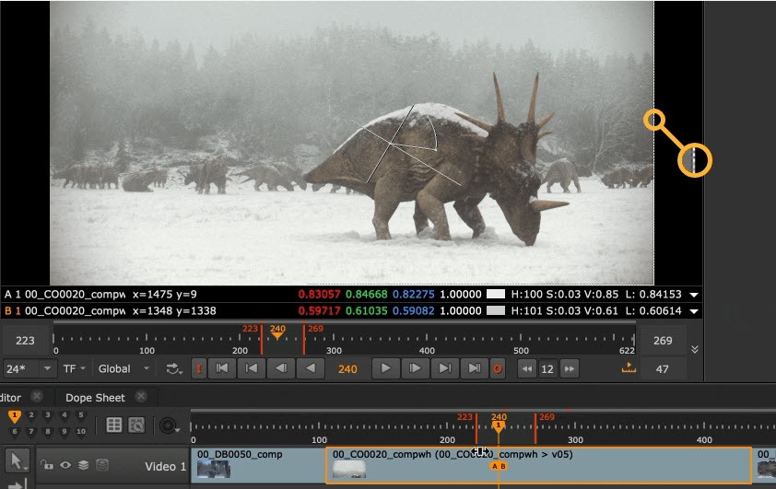Open the B input info line dropdown arrow
Image resolution: width=776 pixels, height=489 pixels.
[694, 311]
